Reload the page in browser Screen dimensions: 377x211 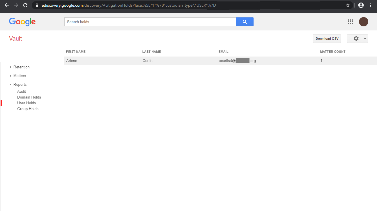[25, 5]
